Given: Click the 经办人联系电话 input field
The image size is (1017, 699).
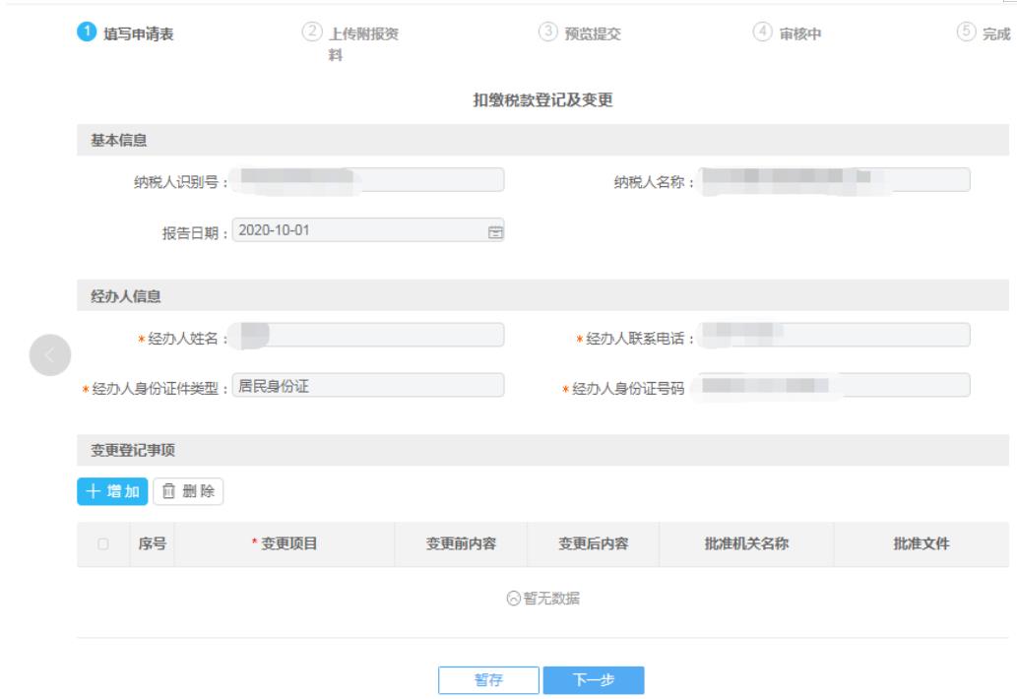Looking at the screenshot, I should (835, 336).
